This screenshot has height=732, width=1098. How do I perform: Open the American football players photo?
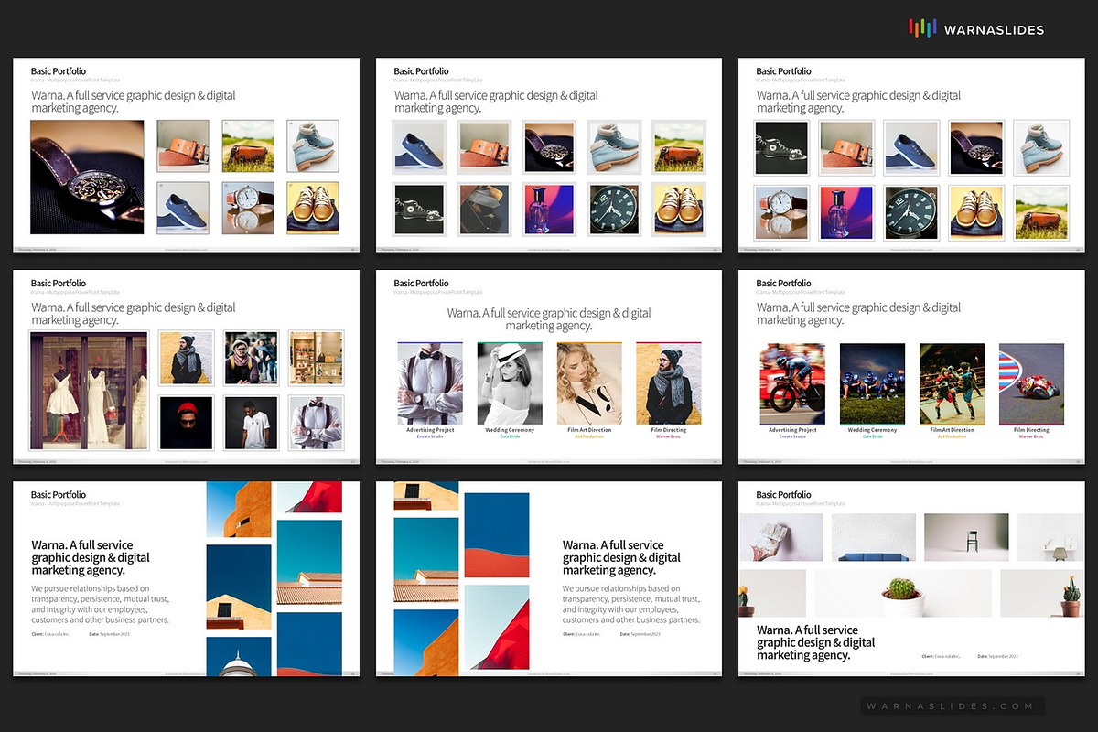[872, 384]
